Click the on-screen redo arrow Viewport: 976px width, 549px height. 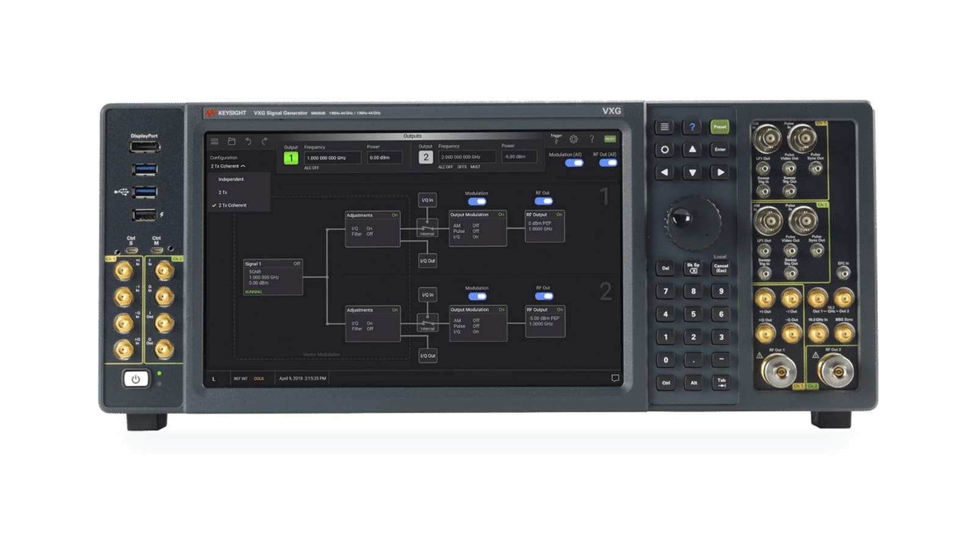point(265,141)
